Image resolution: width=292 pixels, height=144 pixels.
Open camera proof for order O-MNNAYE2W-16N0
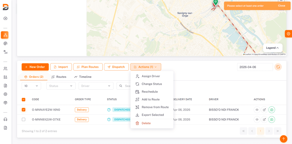[272, 110]
